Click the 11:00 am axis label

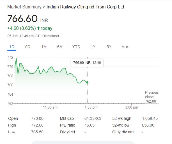tap(50, 107)
